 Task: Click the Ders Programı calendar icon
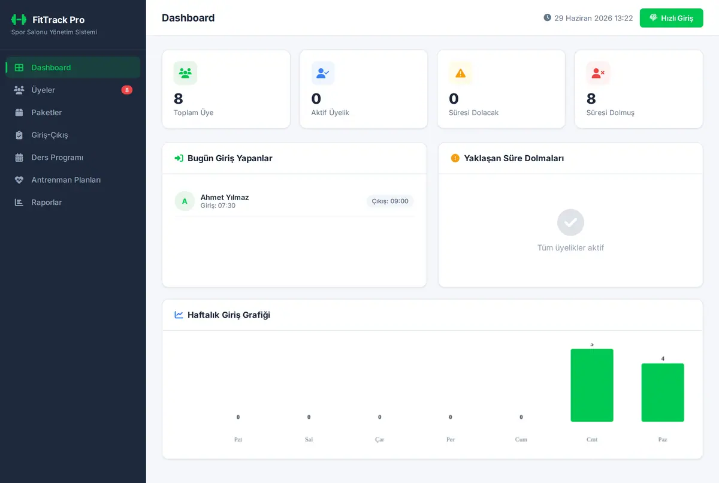tap(19, 158)
